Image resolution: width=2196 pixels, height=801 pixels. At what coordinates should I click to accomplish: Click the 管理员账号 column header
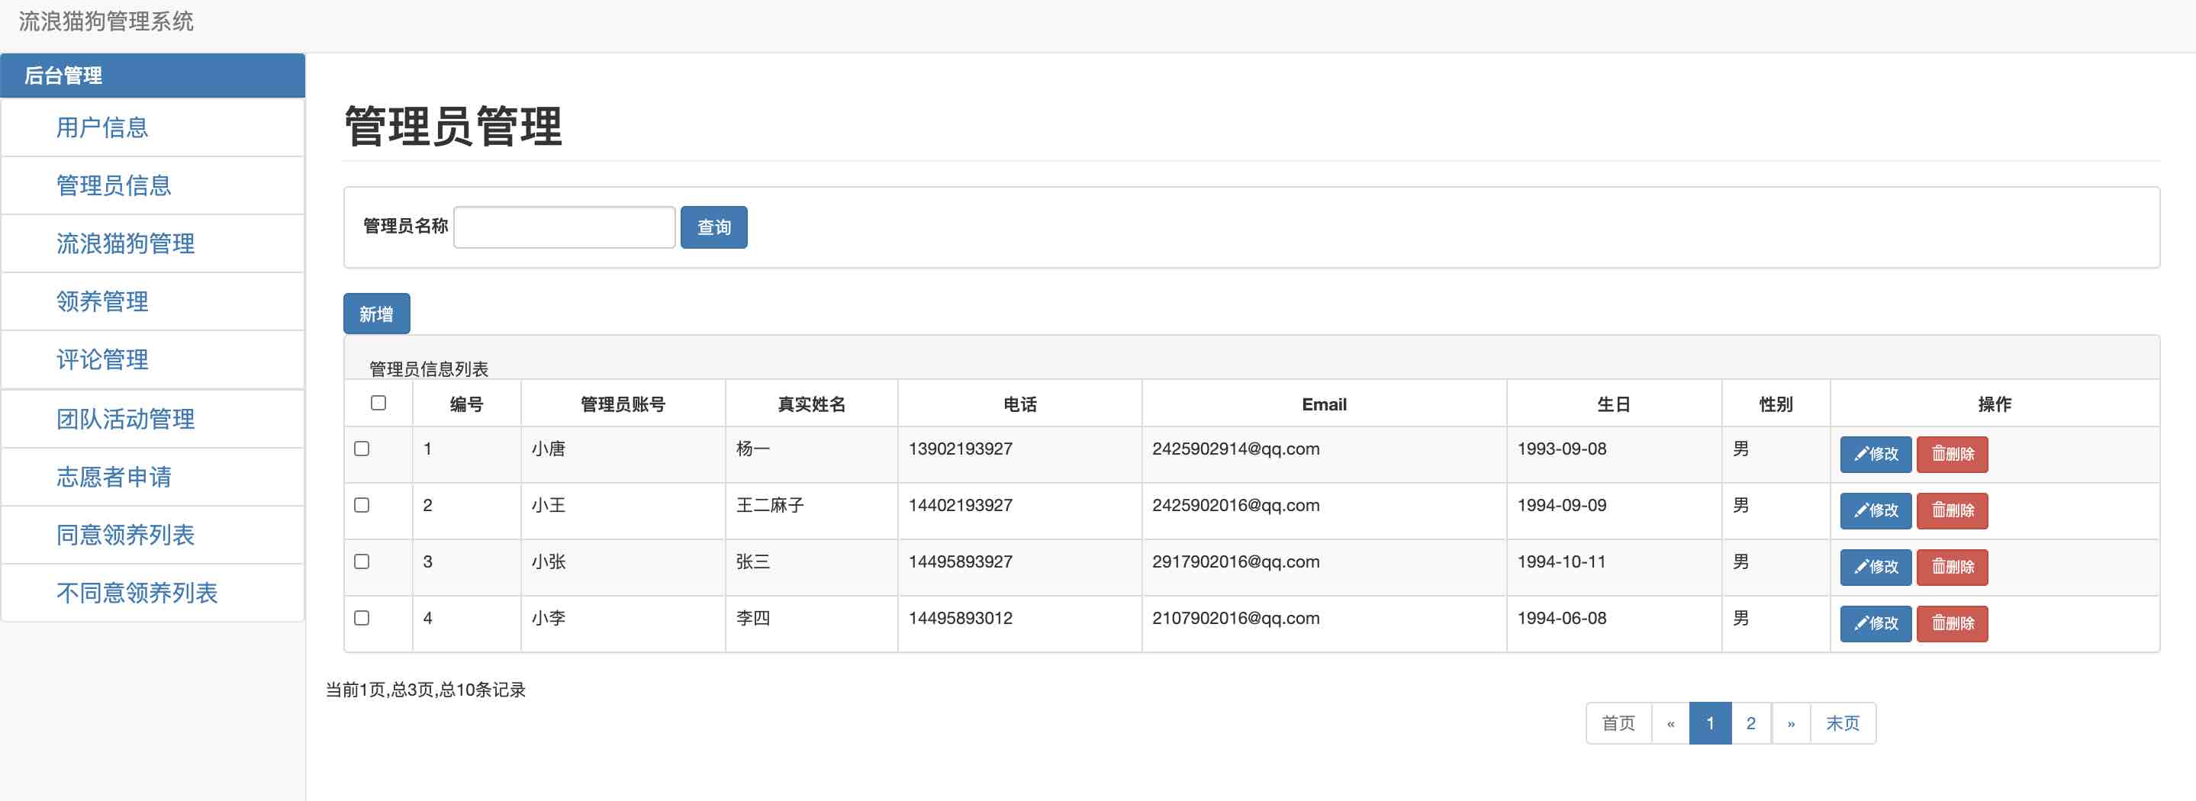point(623,405)
